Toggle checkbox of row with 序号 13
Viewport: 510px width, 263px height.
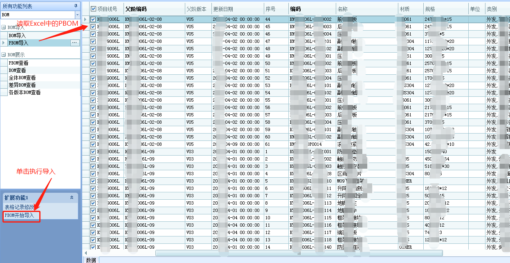pyautogui.click(x=93, y=240)
